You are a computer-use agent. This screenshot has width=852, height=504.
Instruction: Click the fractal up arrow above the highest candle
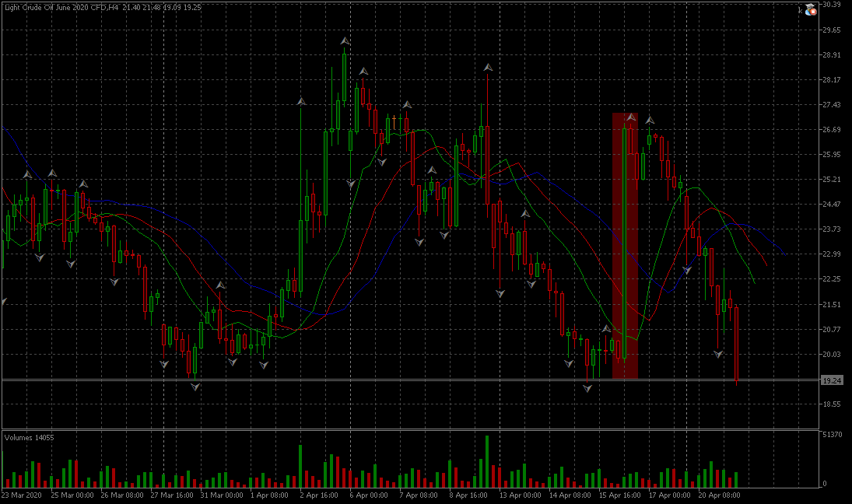pyautogui.click(x=345, y=41)
